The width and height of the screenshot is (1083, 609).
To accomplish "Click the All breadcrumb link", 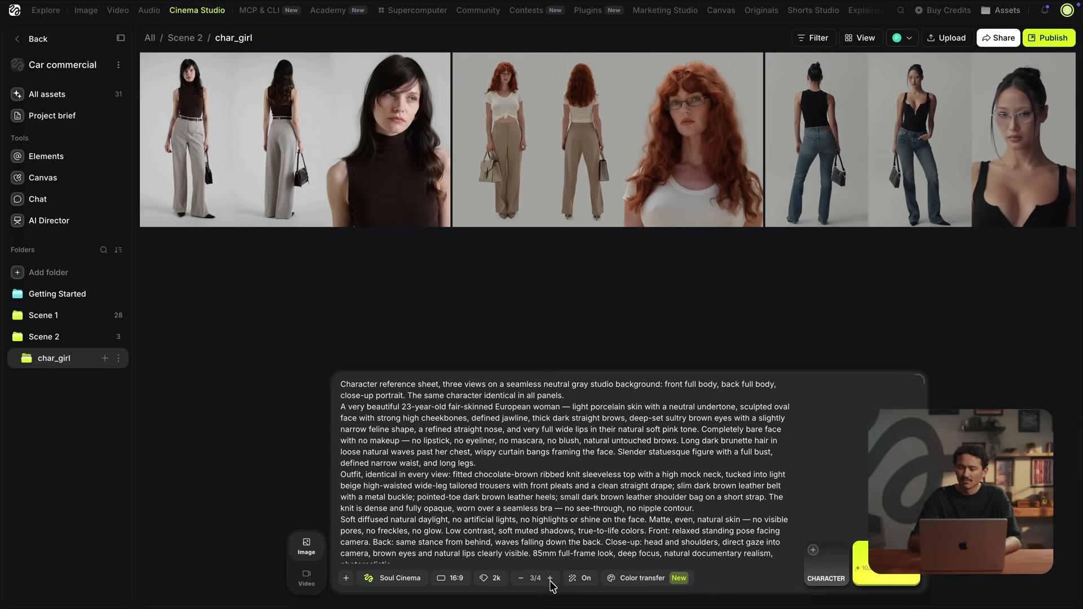I will [x=149, y=38].
